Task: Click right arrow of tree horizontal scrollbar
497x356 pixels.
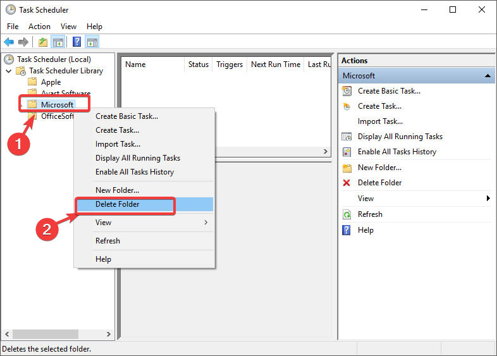Action: click(108, 334)
